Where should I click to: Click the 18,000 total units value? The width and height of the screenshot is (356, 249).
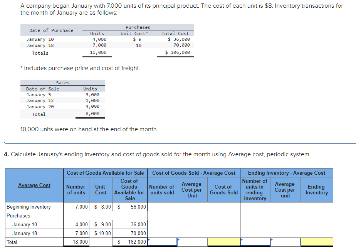pyautogui.click(x=80, y=242)
